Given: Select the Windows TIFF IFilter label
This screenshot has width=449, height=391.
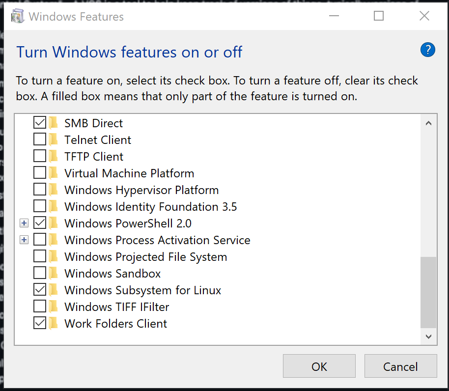Looking at the screenshot, I should 116,307.
